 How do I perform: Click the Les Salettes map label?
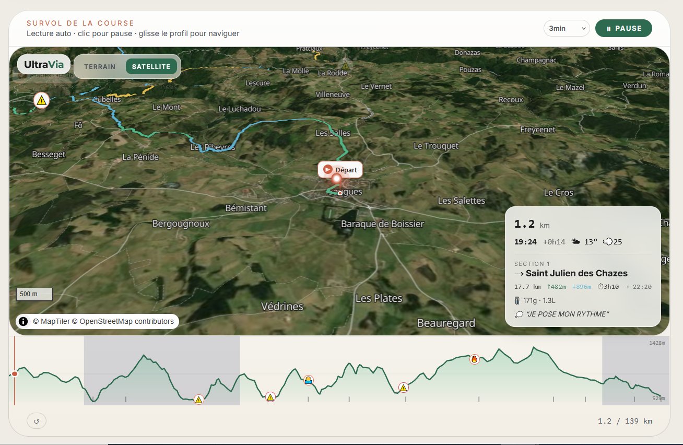462,201
